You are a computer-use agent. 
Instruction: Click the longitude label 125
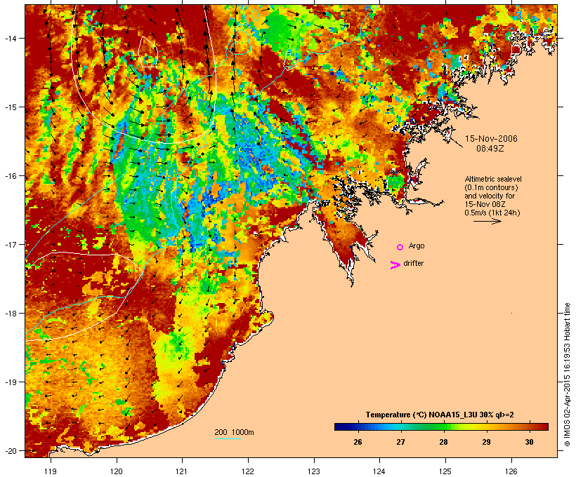coord(445,471)
